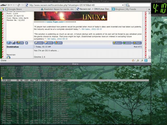Screen dimensions: 167x125
Task: Click the post icon before Today, 01:33 AM
Action: pos(34,47)
